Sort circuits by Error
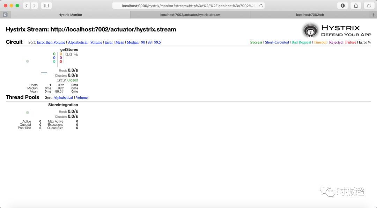This screenshot has height=208, width=377. [x=109, y=42]
